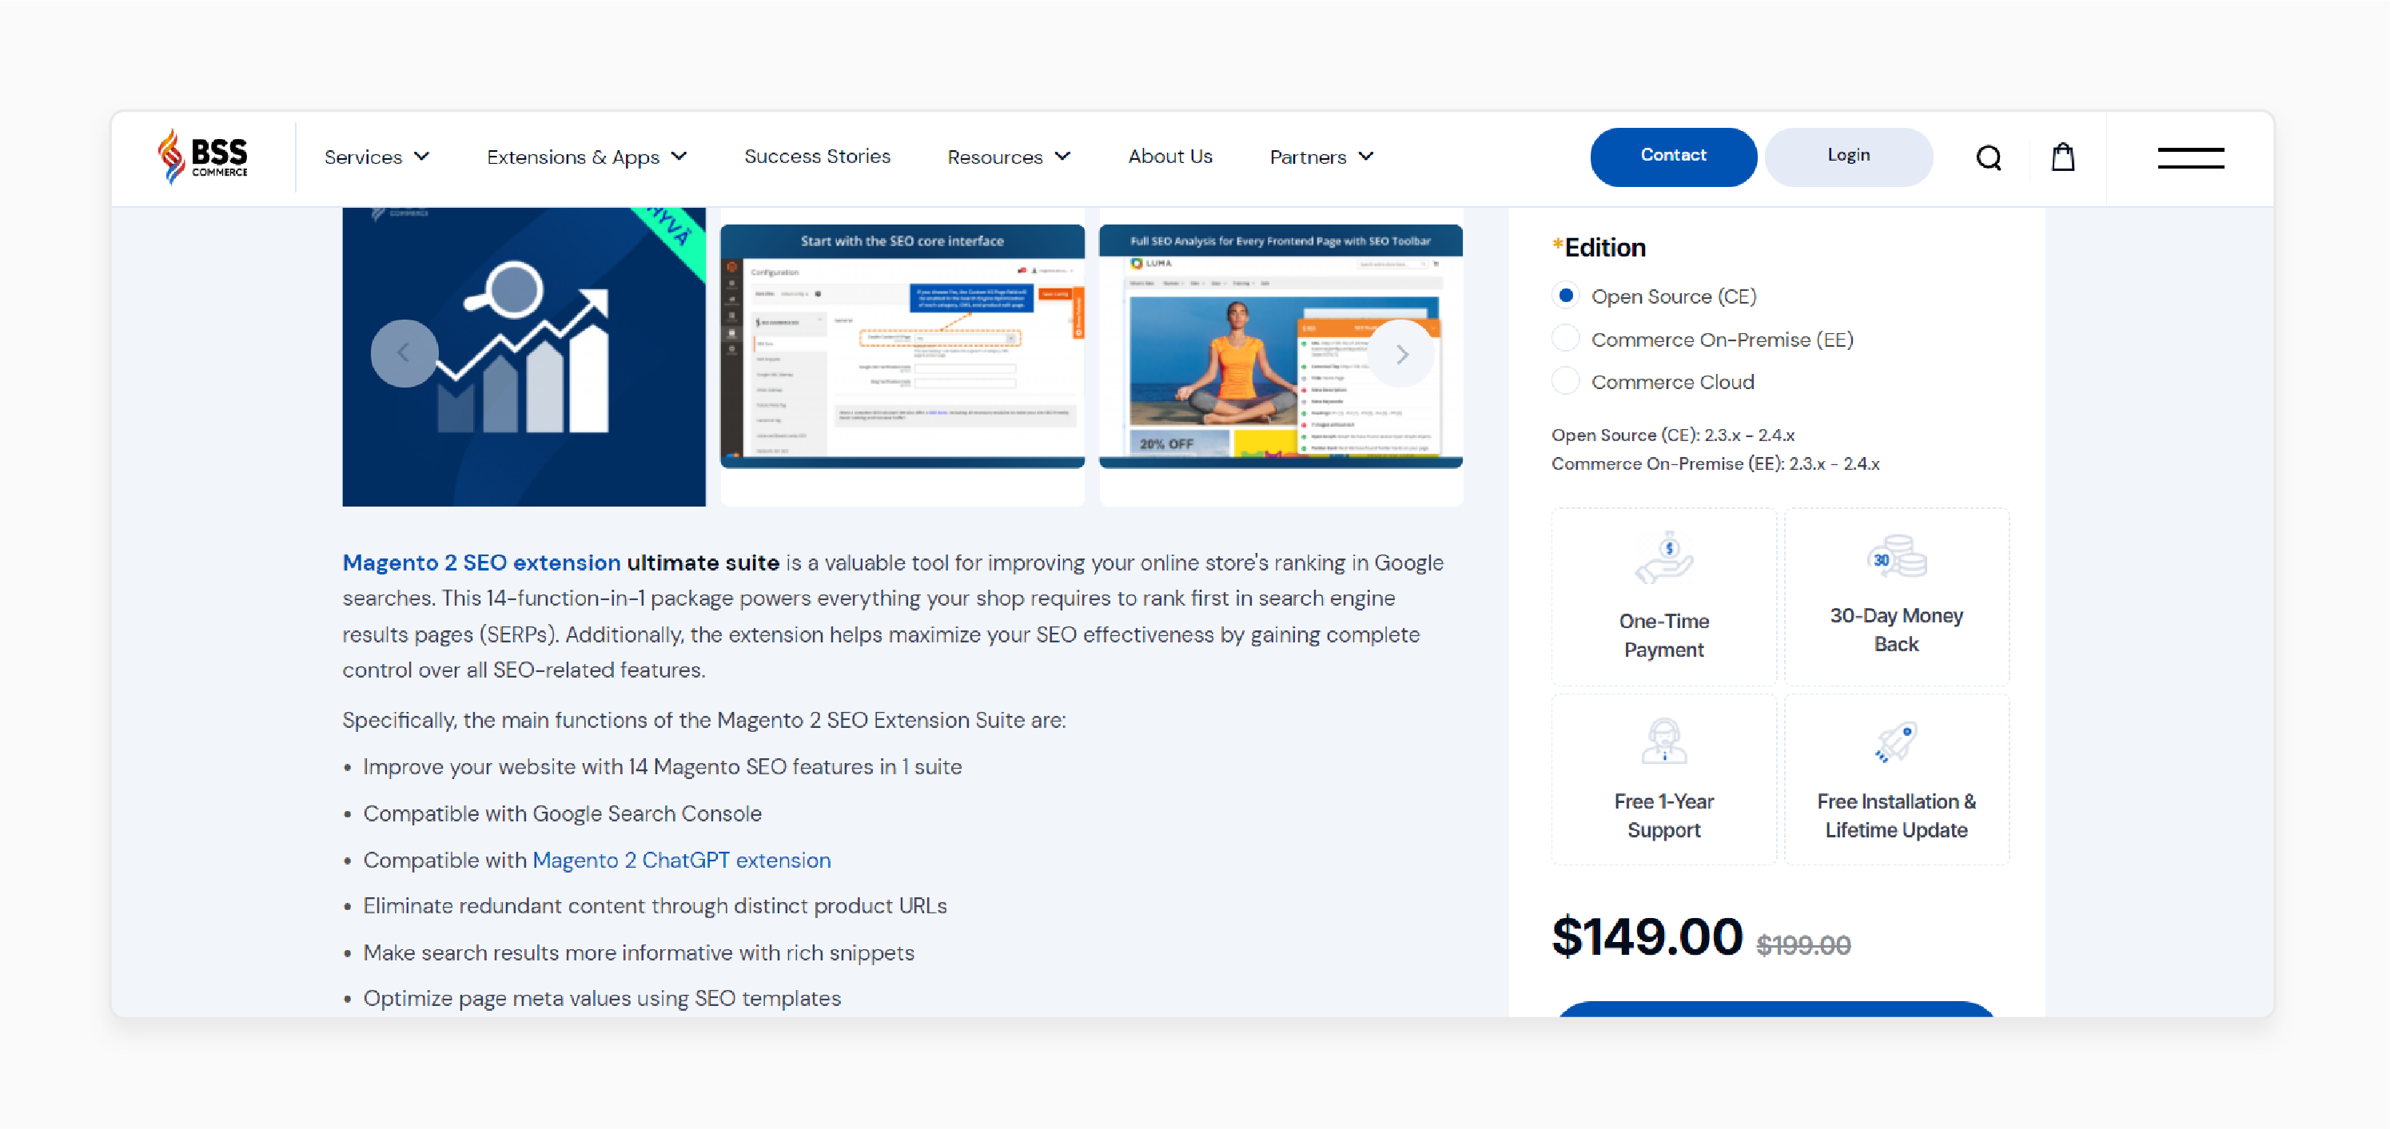Click the Commerce On-Premise (EE): 2.3.x - 2.4.x text

click(x=1715, y=464)
